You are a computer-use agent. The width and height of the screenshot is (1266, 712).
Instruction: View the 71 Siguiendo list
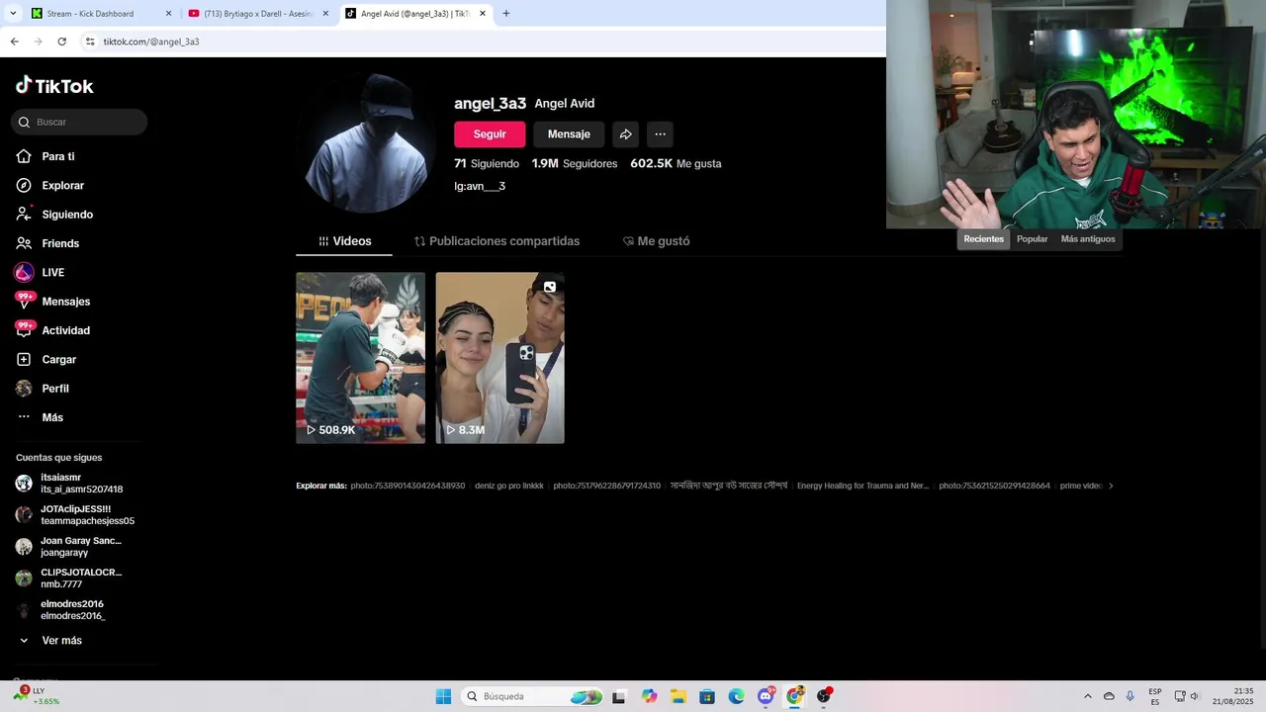pyautogui.click(x=487, y=163)
